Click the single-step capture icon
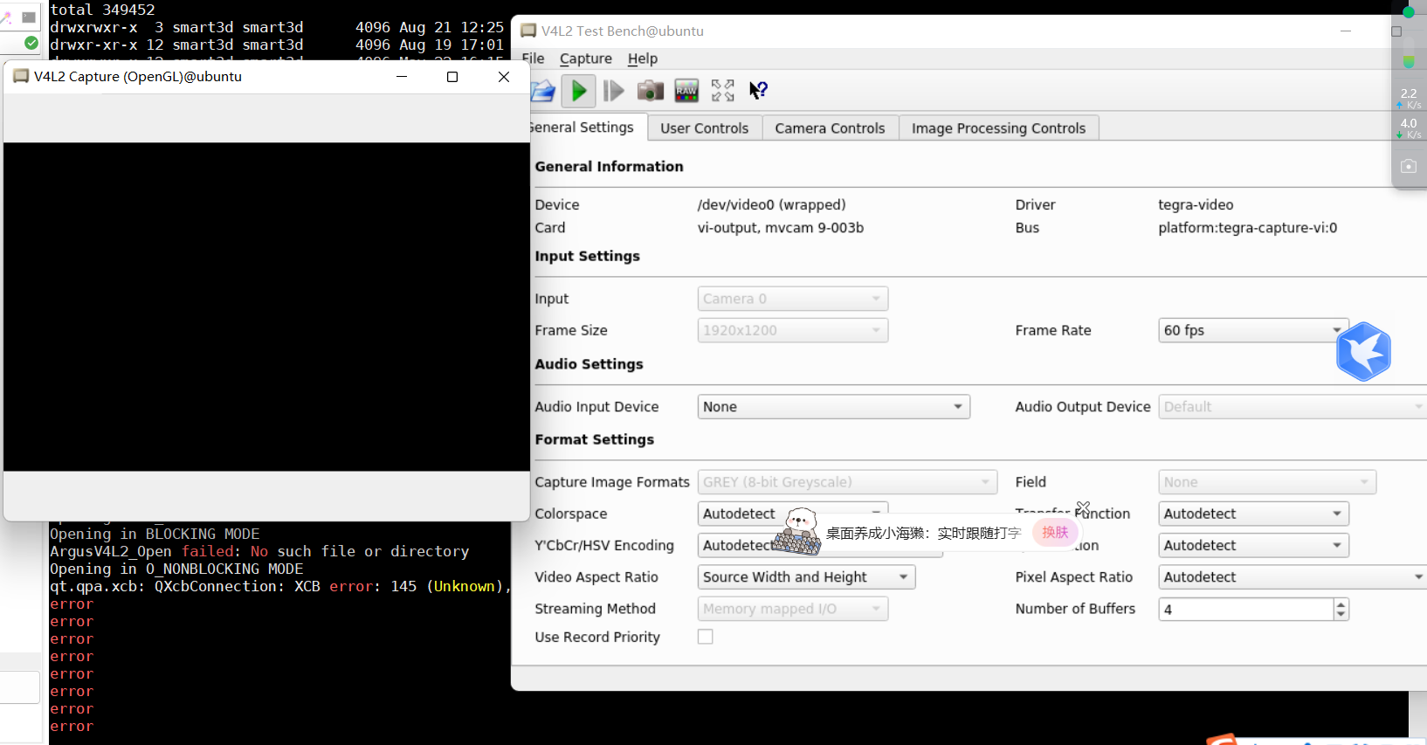Viewport: 1427px width, 745px height. pyautogui.click(x=614, y=91)
